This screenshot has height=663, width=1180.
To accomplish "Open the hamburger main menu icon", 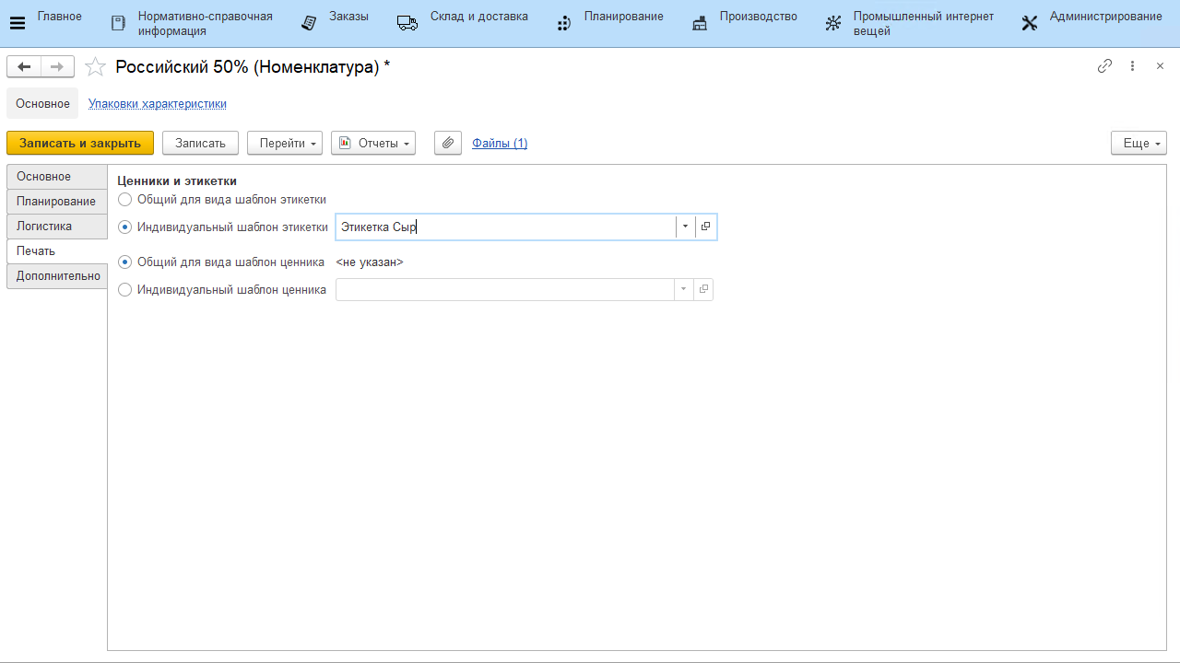I will (x=17, y=24).
